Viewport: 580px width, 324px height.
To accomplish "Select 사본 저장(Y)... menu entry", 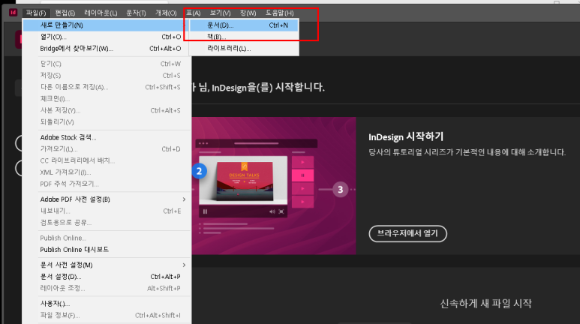I will click(107, 110).
